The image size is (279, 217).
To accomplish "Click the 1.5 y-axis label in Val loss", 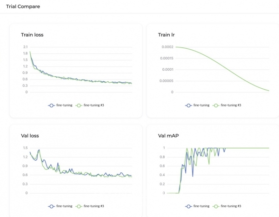I will tap(26, 148).
